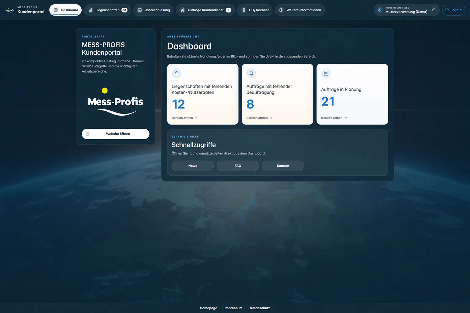Click 'Liegenschaften mit fehlenden Kosten-/Nutzerdaten' card title
The width and height of the screenshot is (470, 313).
click(202, 89)
